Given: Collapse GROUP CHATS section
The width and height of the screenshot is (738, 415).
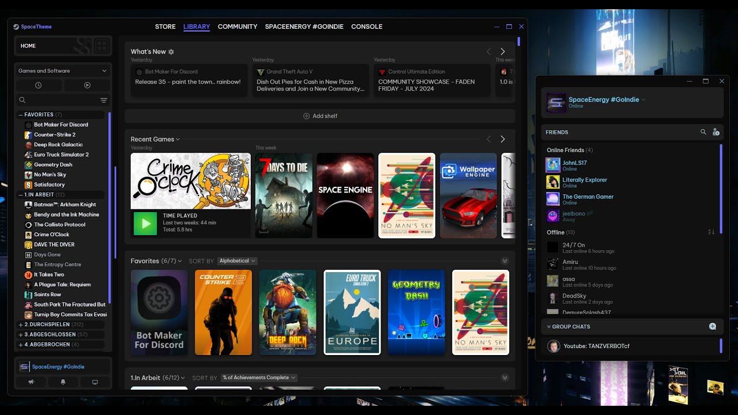Looking at the screenshot, I should (x=549, y=327).
